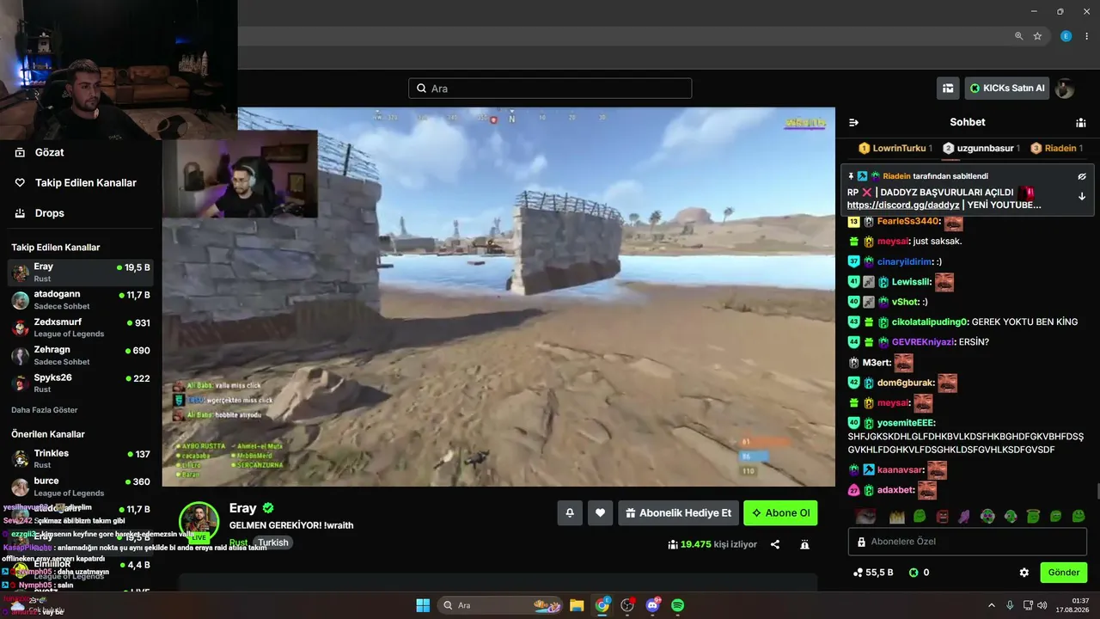Open the Rust category link under the title

[238, 542]
